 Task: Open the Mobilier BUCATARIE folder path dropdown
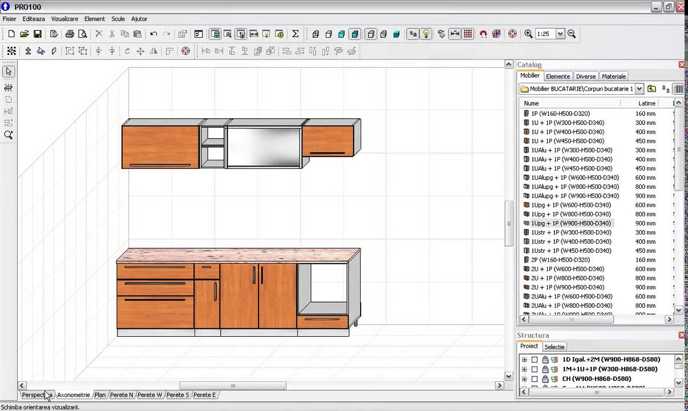[x=639, y=89]
